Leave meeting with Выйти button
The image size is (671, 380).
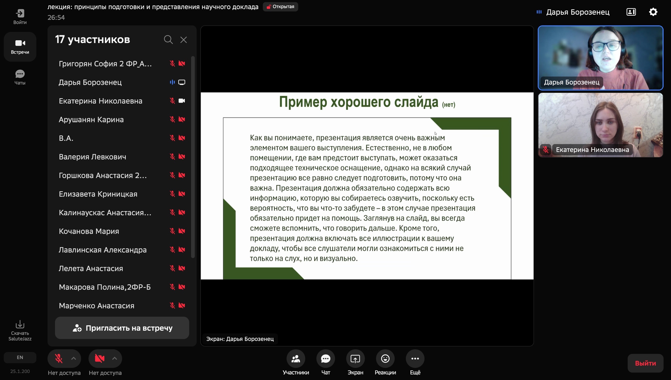[645, 363]
